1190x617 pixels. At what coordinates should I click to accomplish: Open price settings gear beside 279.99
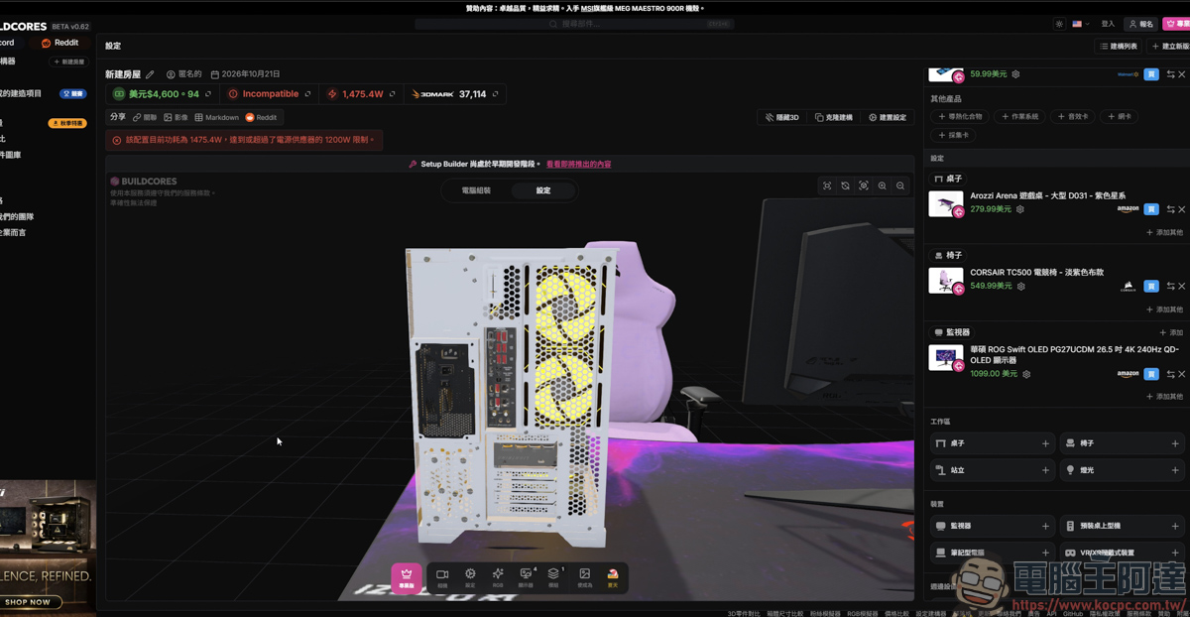coord(1019,209)
